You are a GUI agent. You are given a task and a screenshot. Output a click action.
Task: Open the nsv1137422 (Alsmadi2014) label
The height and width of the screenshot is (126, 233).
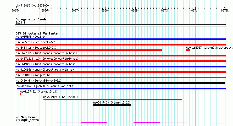pyautogui.click(x=39, y=91)
